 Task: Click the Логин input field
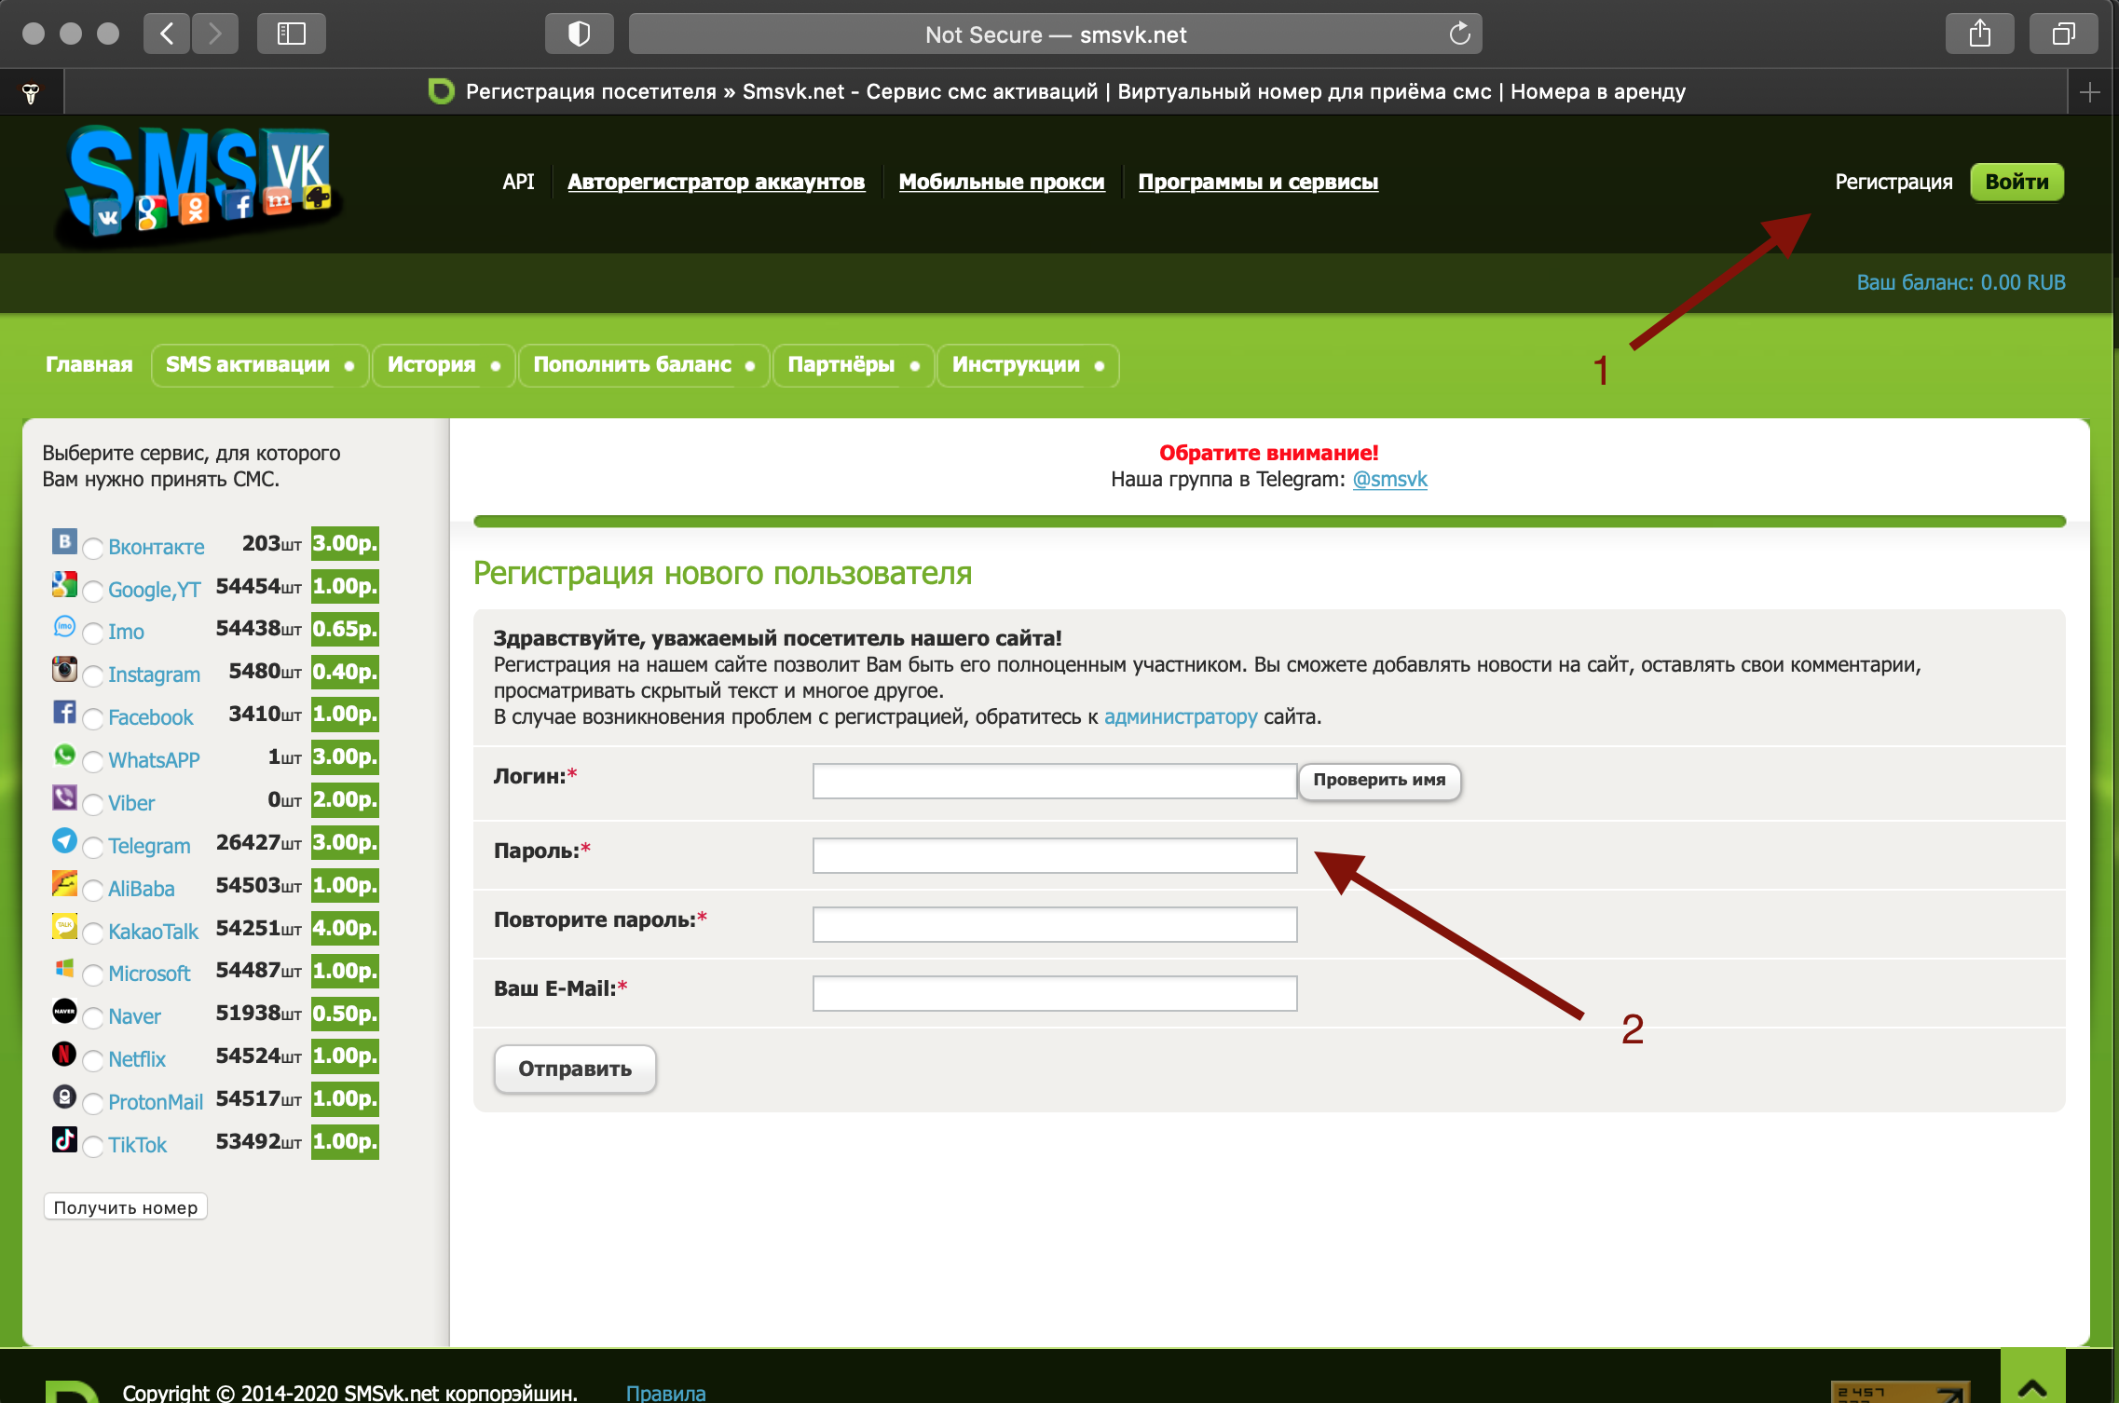[x=1054, y=781]
